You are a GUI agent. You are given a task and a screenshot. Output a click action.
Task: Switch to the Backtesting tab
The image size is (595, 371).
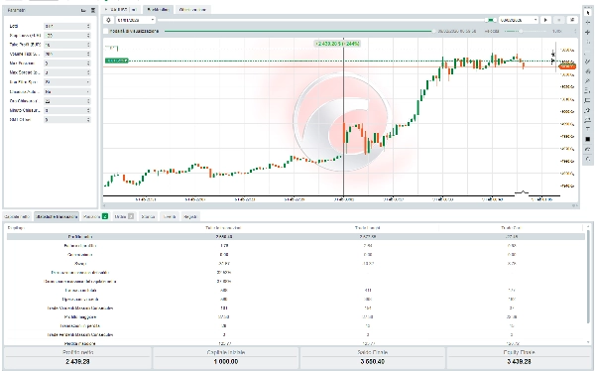click(x=158, y=10)
